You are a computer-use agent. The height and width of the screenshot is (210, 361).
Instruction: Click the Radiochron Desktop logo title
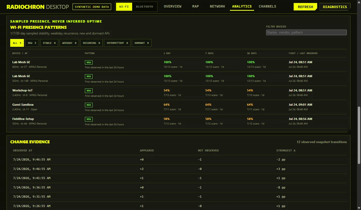[x=38, y=7]
